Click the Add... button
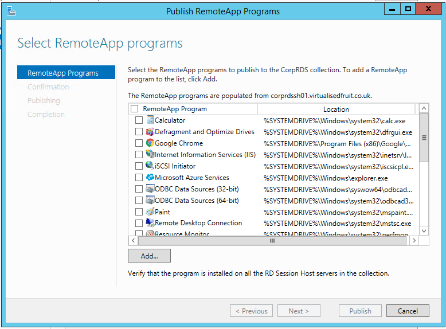 (149, 256)
